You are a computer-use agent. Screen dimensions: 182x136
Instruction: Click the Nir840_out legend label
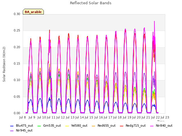coord(164,126)
